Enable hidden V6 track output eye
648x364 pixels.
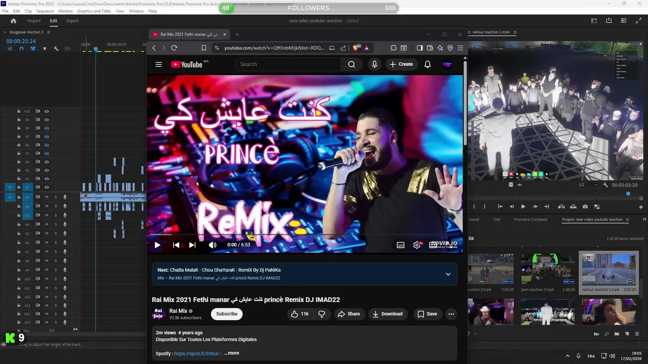pyautogui.click(x=47, y=145)
